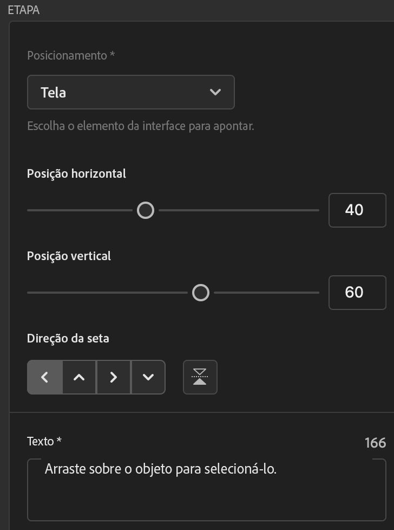The image size is (394, 530).
Task: Click the chevron on the Tela dropdown
Action: (x=215, y=92)
